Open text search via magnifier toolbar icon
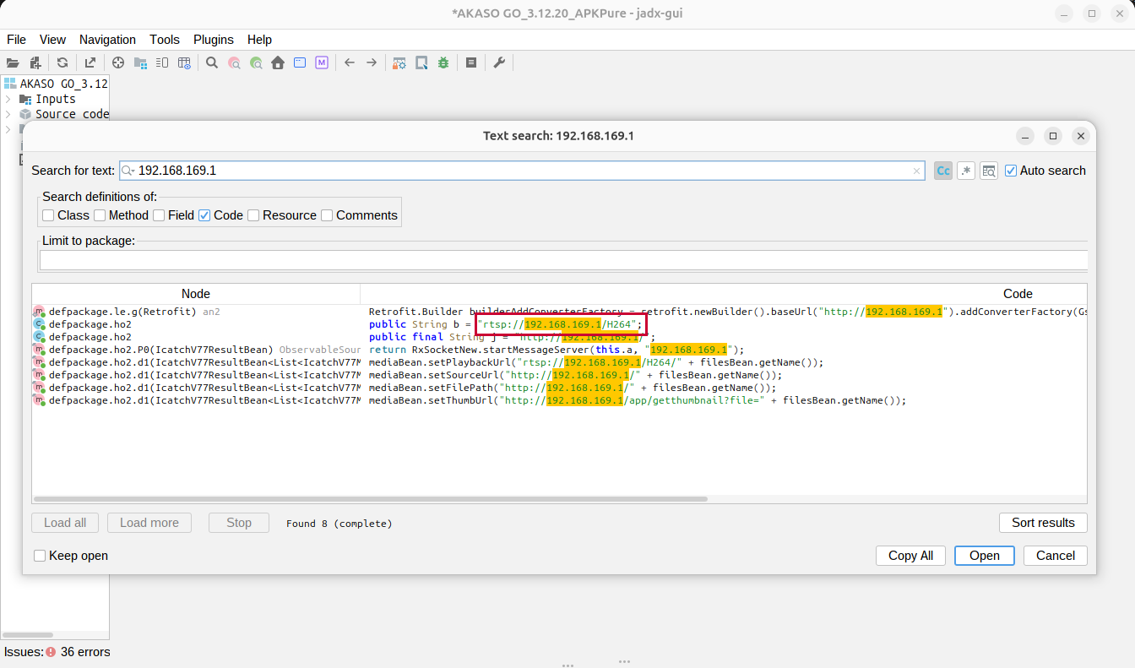 click(x=212, y=62)
